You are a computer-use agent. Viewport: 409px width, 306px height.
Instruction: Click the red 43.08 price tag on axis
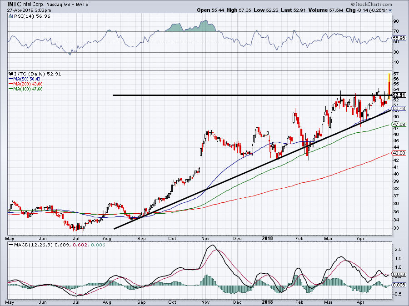coord(399,153)
